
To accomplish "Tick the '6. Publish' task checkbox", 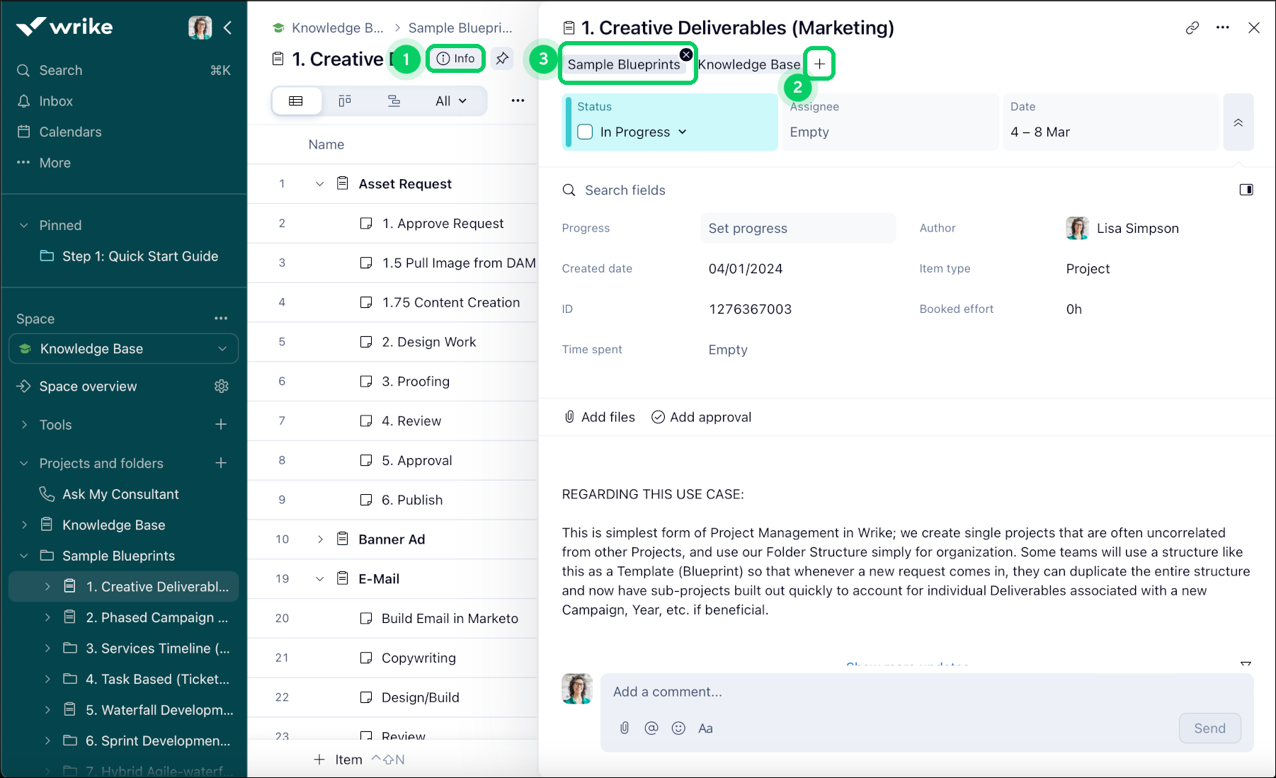I will 366,500.
